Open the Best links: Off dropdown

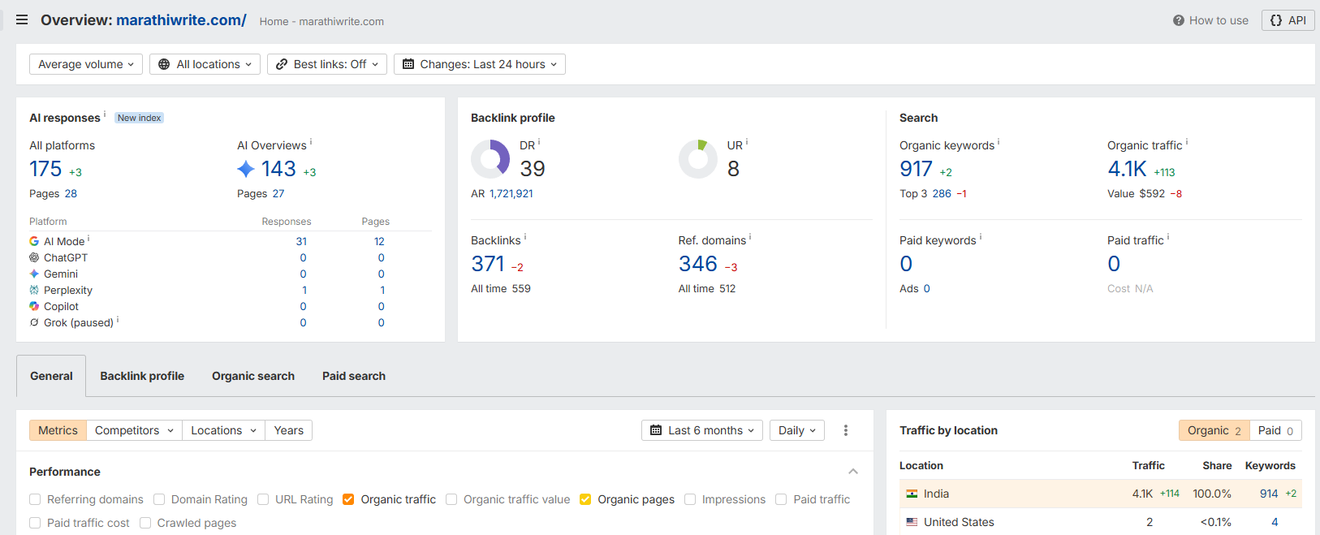327,64
